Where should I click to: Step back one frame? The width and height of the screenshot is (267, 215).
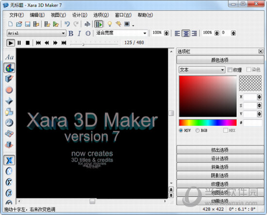[x=47, y=43]
